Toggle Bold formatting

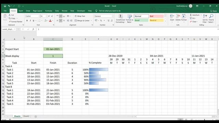click(27, 20)
